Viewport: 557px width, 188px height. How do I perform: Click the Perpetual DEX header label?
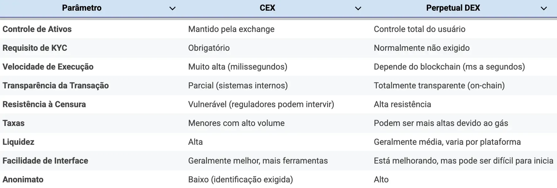[x=453, y=8]
